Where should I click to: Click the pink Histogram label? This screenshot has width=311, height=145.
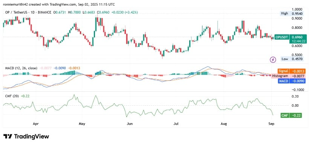click(x=280, y=76)
